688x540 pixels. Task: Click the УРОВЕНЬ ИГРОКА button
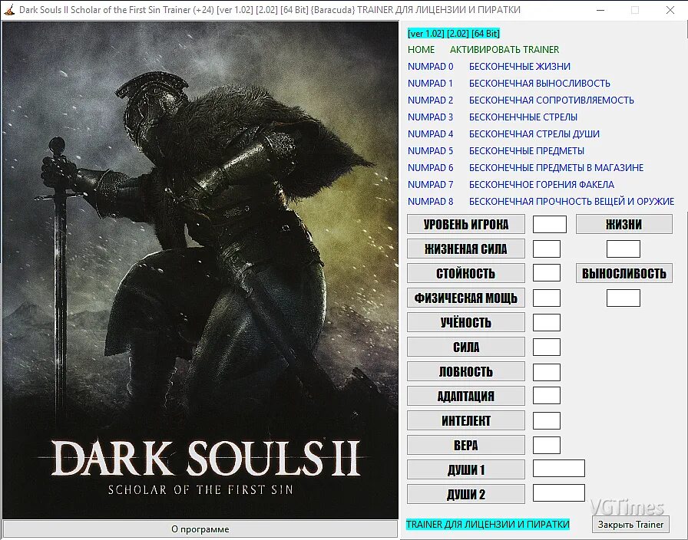465,223
